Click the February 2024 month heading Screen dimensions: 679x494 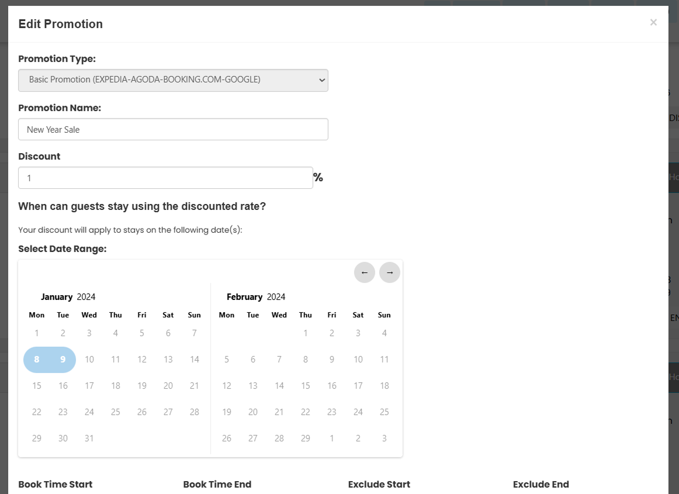click(x=256, y=297)
